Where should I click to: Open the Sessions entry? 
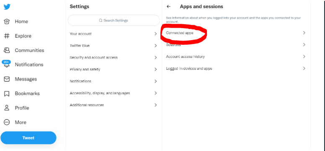(x=236, y=45)
